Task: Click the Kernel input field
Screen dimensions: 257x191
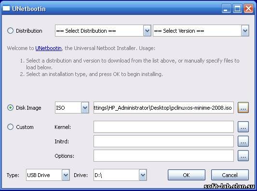Action: (x=163, y=127)
